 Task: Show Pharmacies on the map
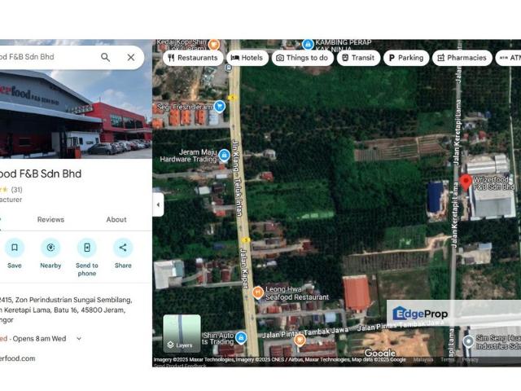462,58
